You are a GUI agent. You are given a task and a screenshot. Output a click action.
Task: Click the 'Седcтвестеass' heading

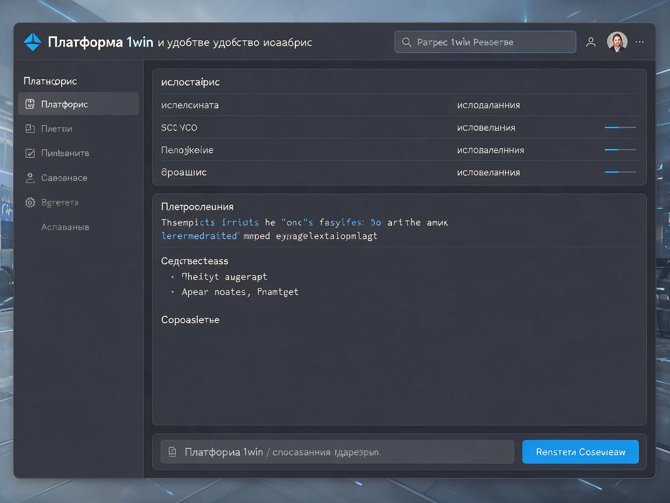point(195,261)
